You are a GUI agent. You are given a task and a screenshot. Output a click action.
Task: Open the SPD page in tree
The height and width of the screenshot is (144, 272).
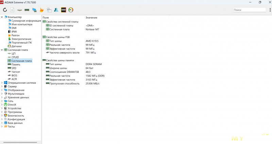coord(14,68)
